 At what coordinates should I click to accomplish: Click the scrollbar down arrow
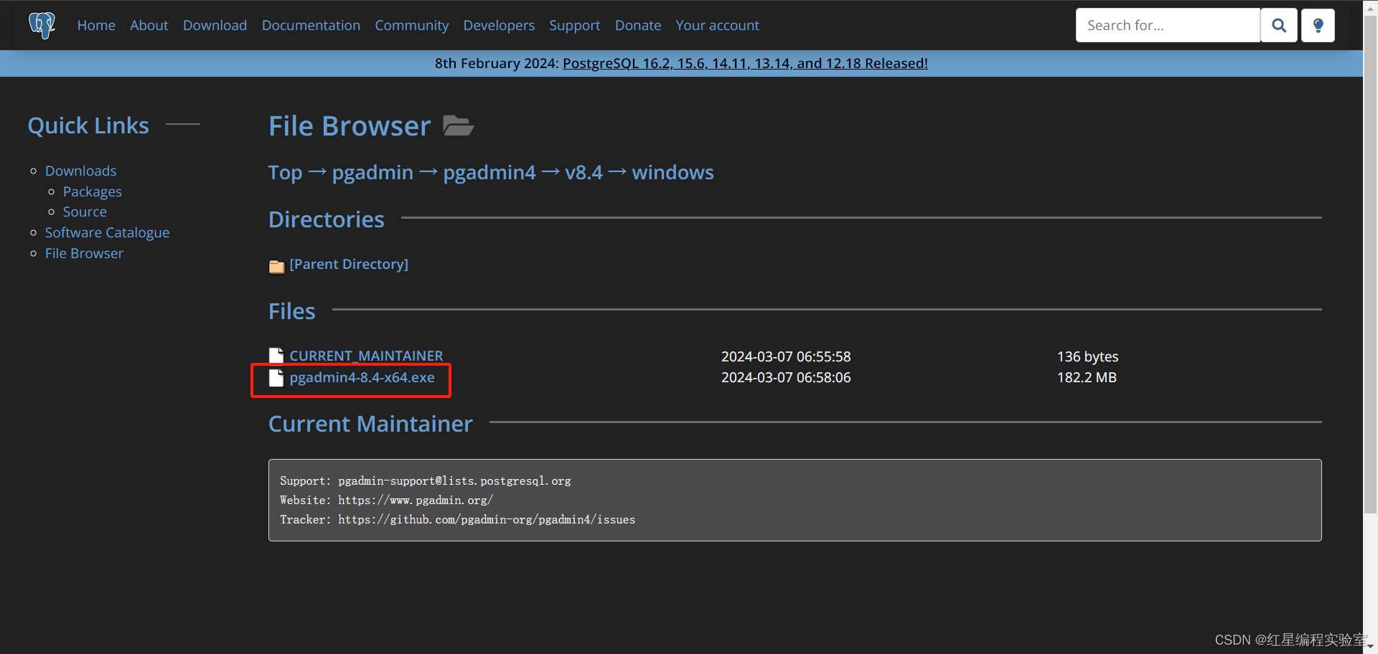click(1371, 647)
